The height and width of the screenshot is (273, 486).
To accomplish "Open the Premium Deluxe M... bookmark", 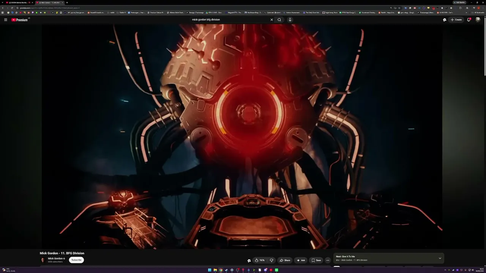I will (x=156, y=13).
